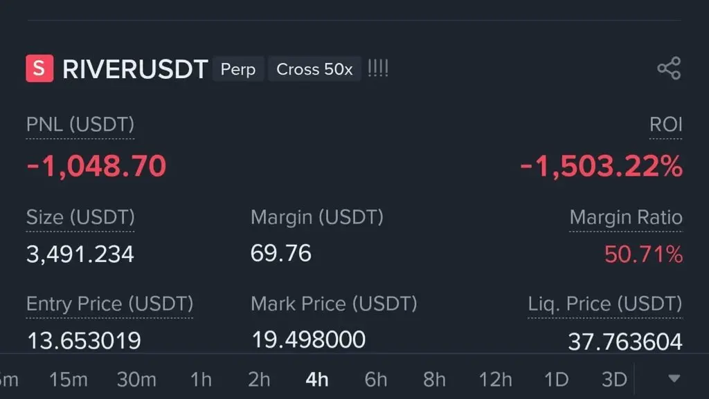Open the RIVERUSDT pair title
Image resolution: width=709 pixels, height=399 pixels.
coord(135,69)
